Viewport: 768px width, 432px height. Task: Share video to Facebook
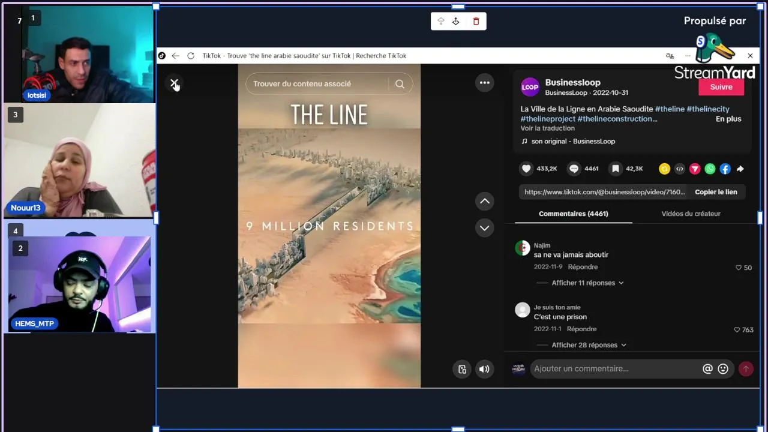(x=725, y=169)
